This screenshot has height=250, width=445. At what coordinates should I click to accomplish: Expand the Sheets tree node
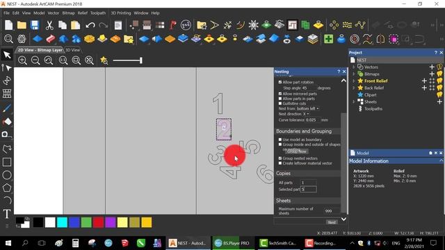[354, 101]
